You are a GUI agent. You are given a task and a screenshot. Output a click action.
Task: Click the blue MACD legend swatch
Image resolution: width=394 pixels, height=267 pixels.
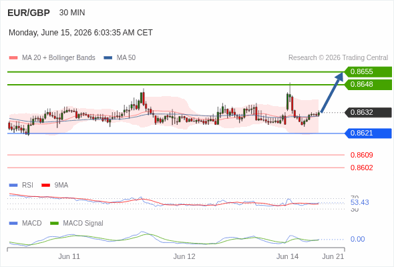point(13,224)
